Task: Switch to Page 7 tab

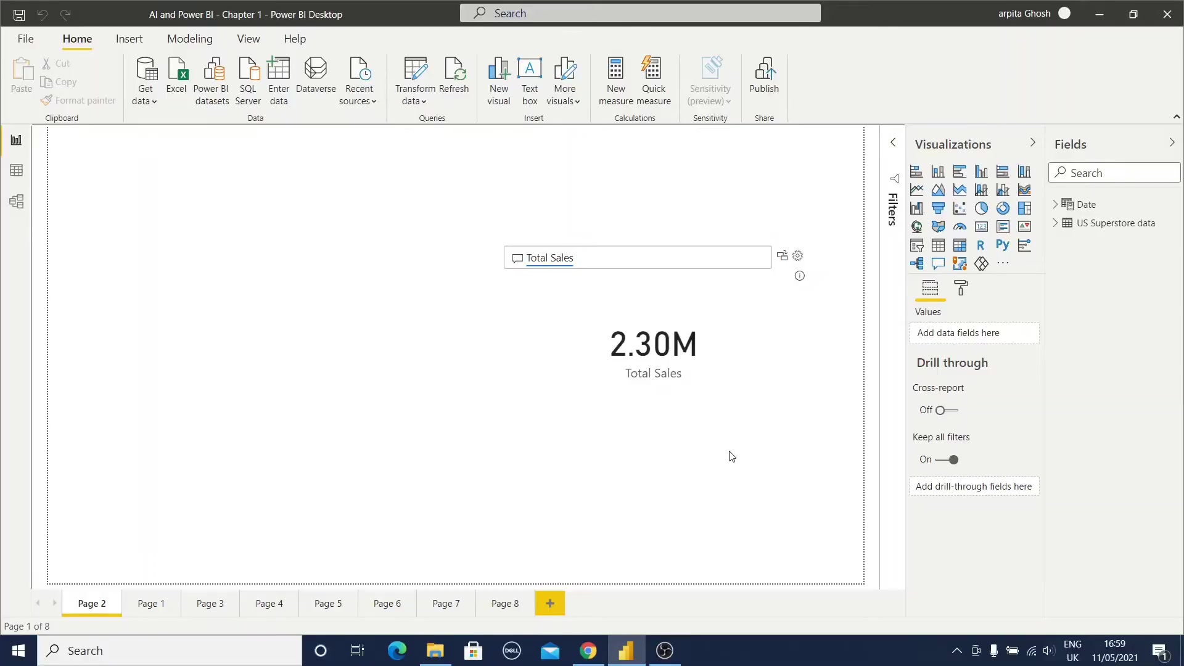Action: (x=446, y=604)
